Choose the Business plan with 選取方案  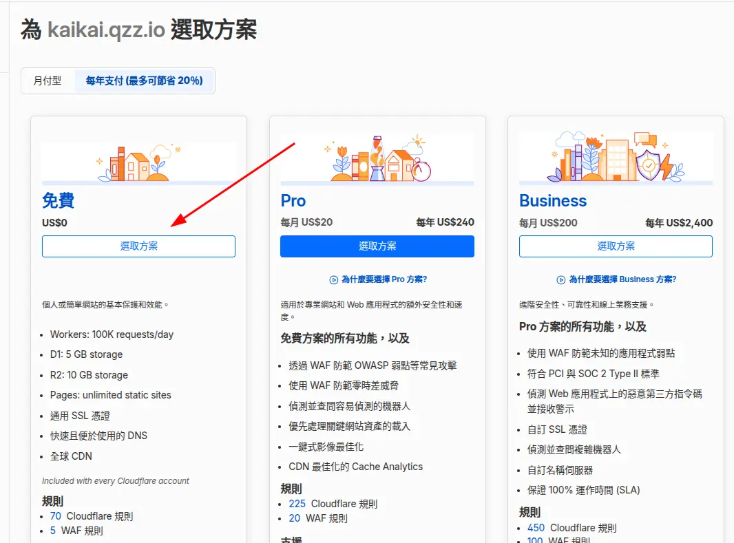point(616,246)
